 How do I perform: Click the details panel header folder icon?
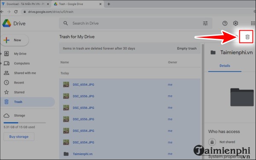[x=213, y=52]
